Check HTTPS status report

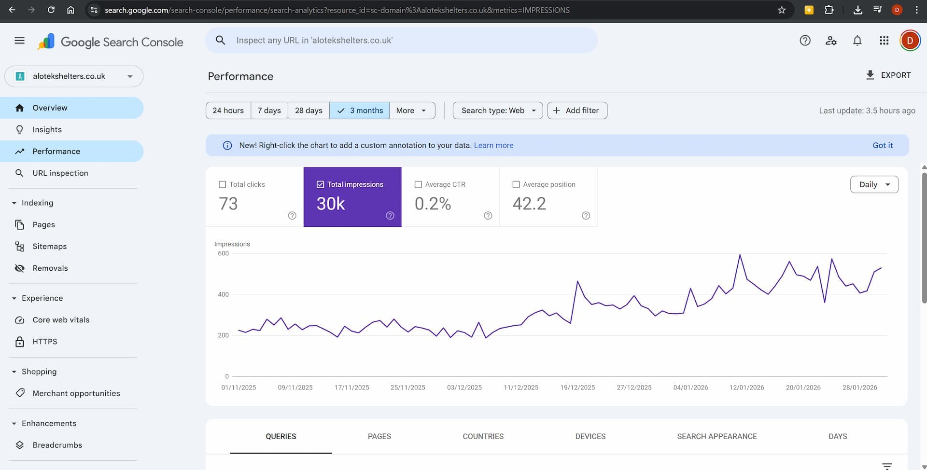(44, 341)
